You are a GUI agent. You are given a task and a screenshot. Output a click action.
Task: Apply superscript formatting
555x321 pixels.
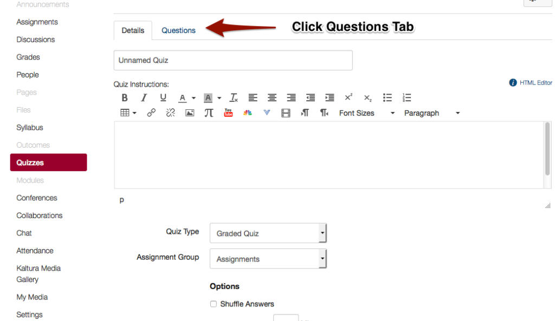click(x=348, y=97)
